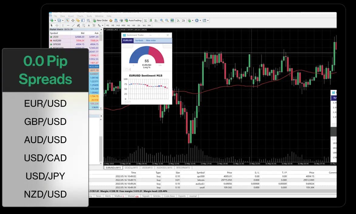Click the tile windows icon

172,21
